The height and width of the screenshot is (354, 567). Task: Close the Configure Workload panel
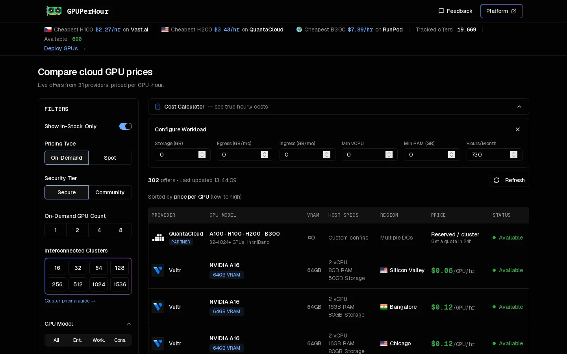point(518,129)
